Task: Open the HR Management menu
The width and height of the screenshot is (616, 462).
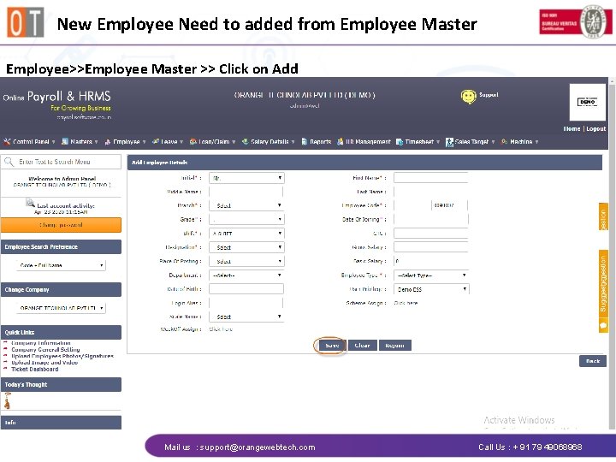Action: [364, 142]
